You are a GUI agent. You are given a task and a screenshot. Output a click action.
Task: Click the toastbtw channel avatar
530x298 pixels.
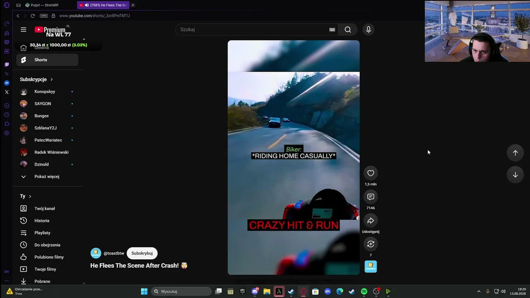coord(96,253)
